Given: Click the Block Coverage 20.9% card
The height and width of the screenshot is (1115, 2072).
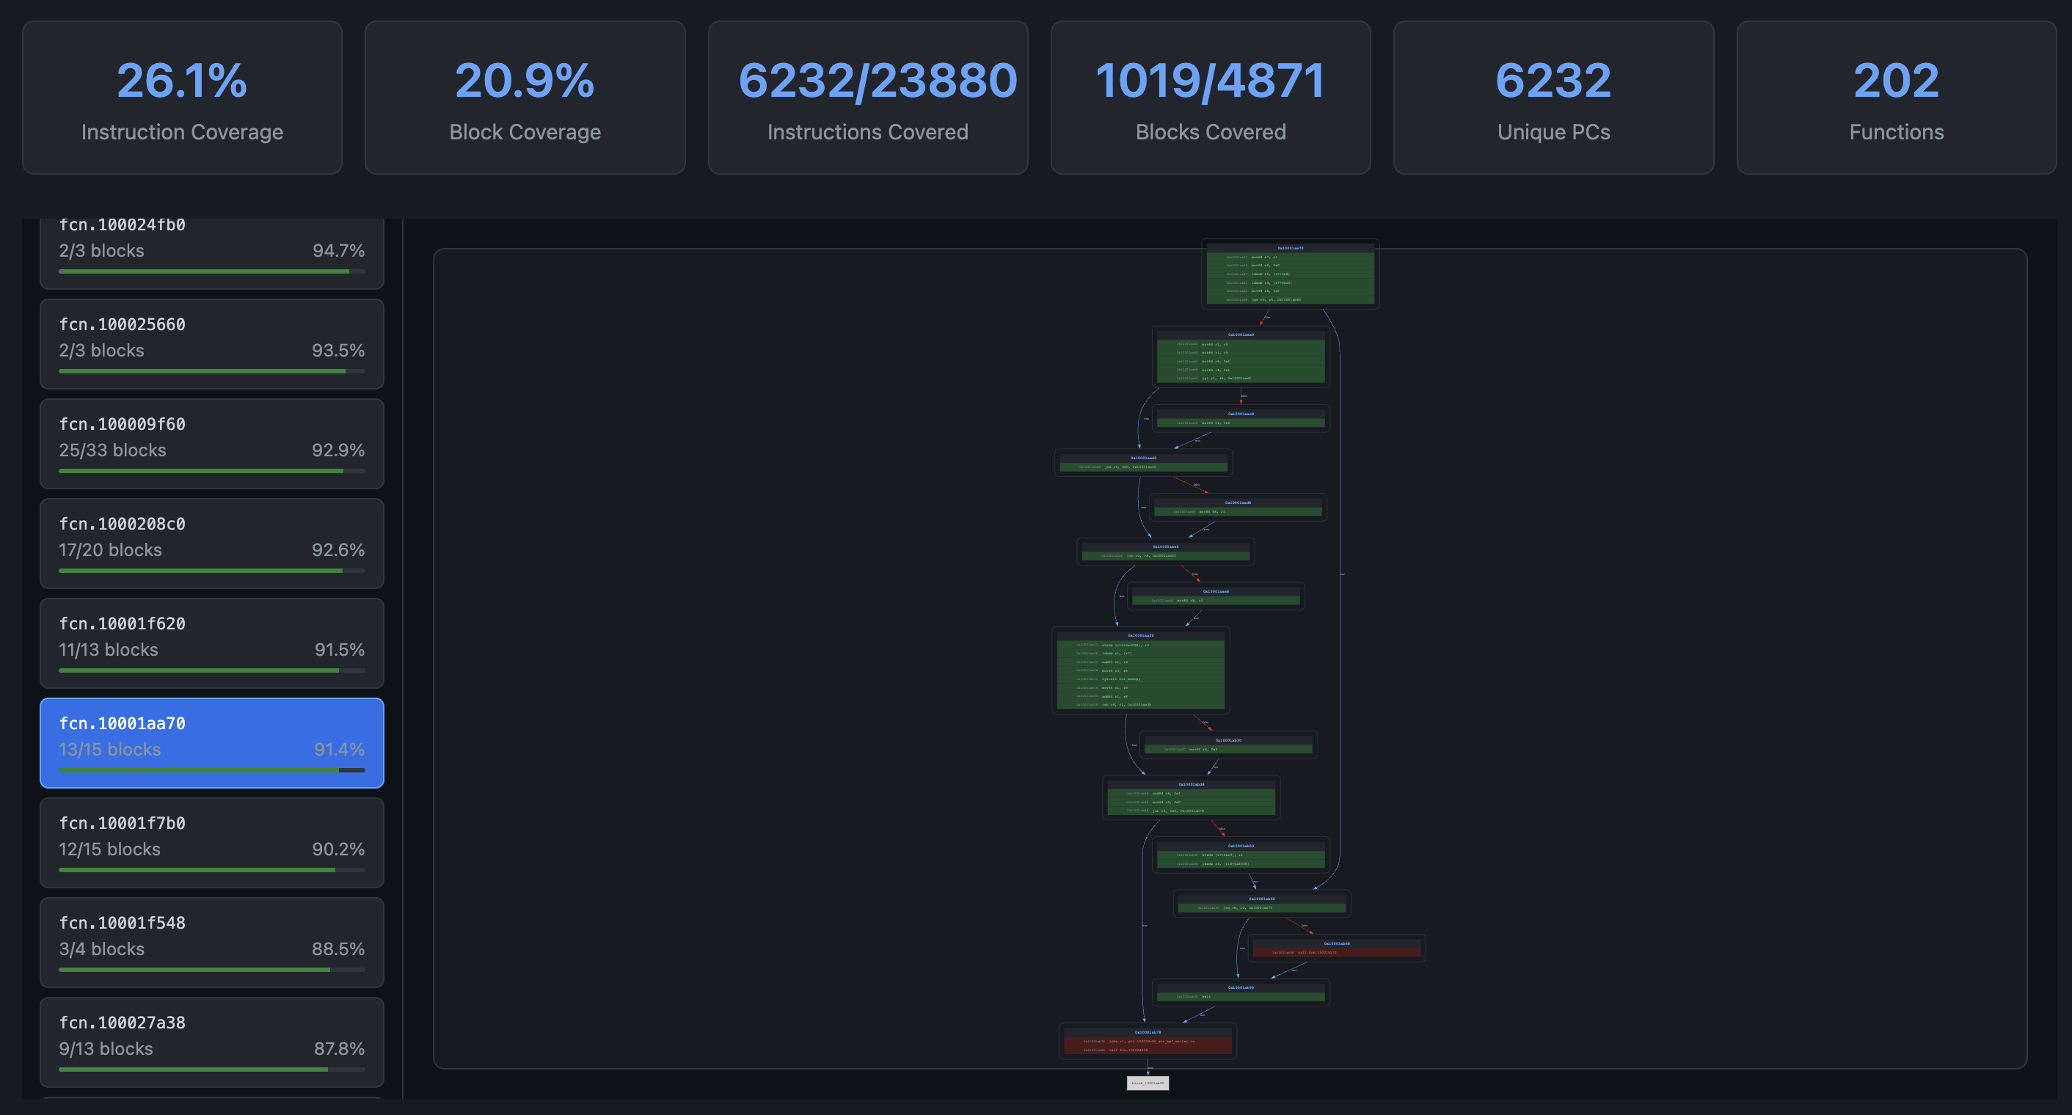Looking at the screenshot, I should click(x=525, y=98).
